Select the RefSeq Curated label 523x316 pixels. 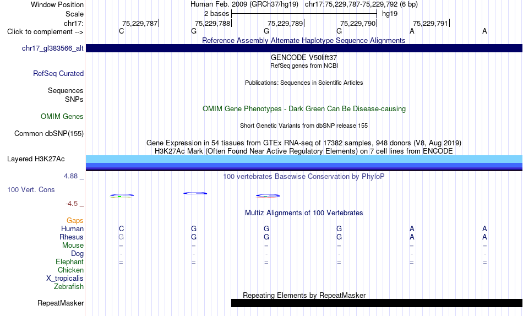[58, 73]
